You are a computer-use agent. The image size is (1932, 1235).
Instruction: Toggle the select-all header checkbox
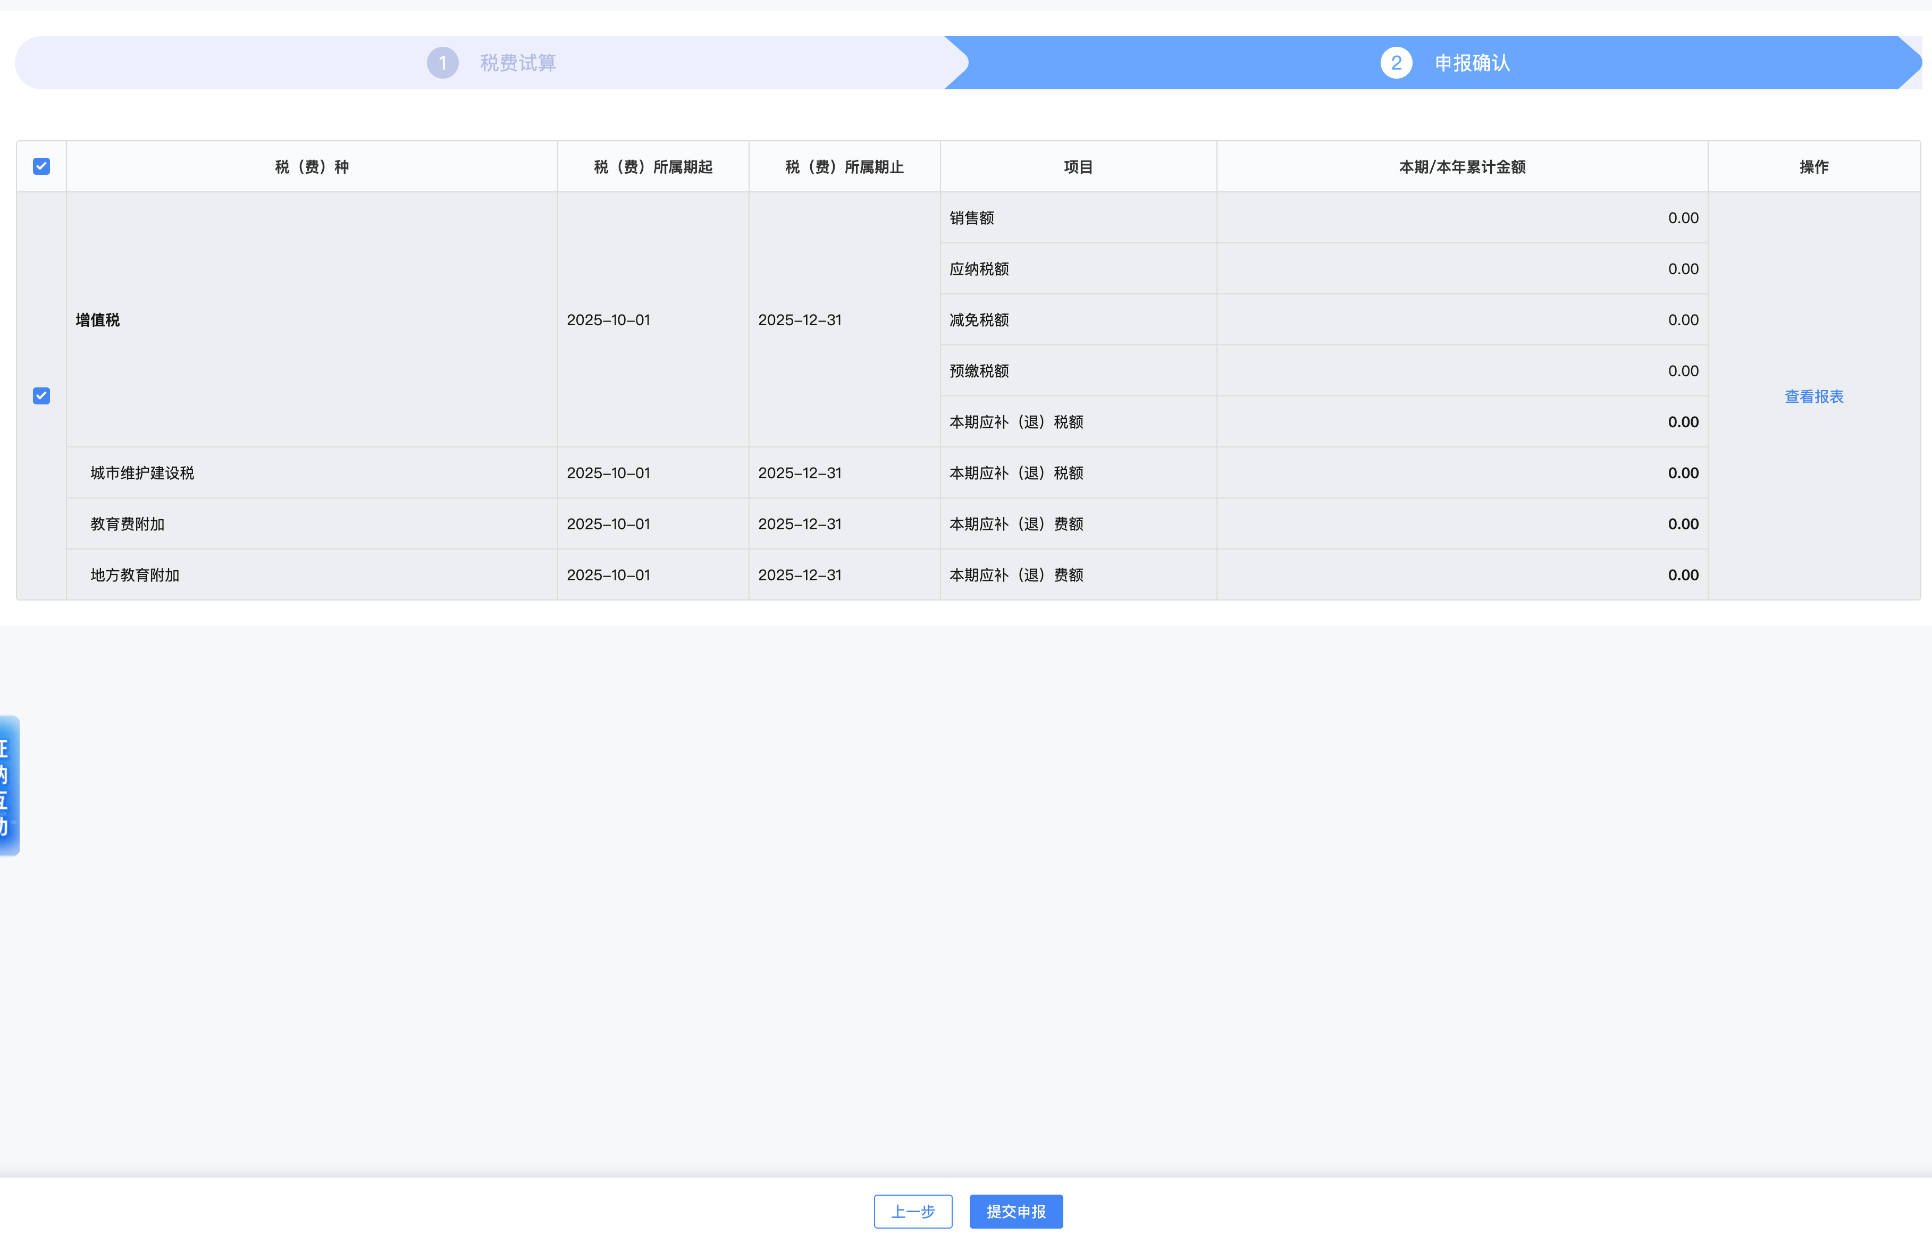(41, 166)
